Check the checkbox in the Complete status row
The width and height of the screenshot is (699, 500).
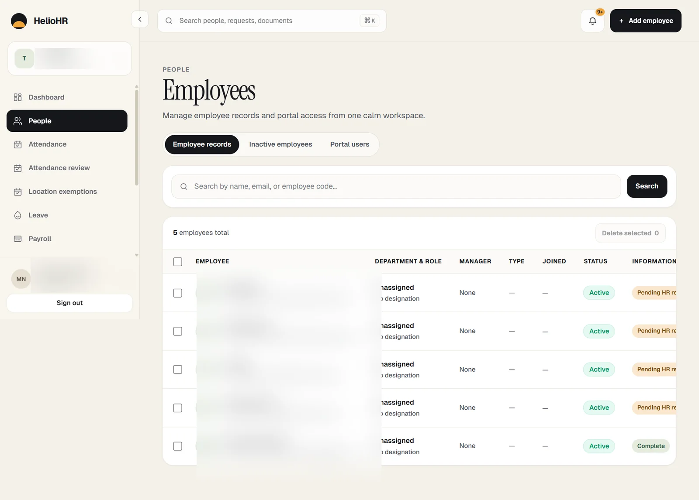pyautogui.click(x=177, y=446)
